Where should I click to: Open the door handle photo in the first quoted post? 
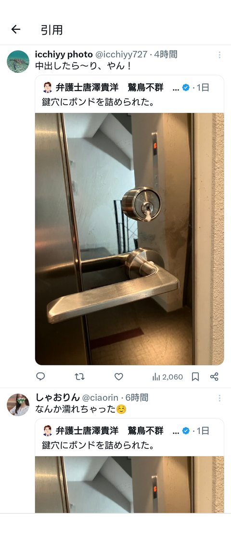pyautogui.click(x=129, y=239)
